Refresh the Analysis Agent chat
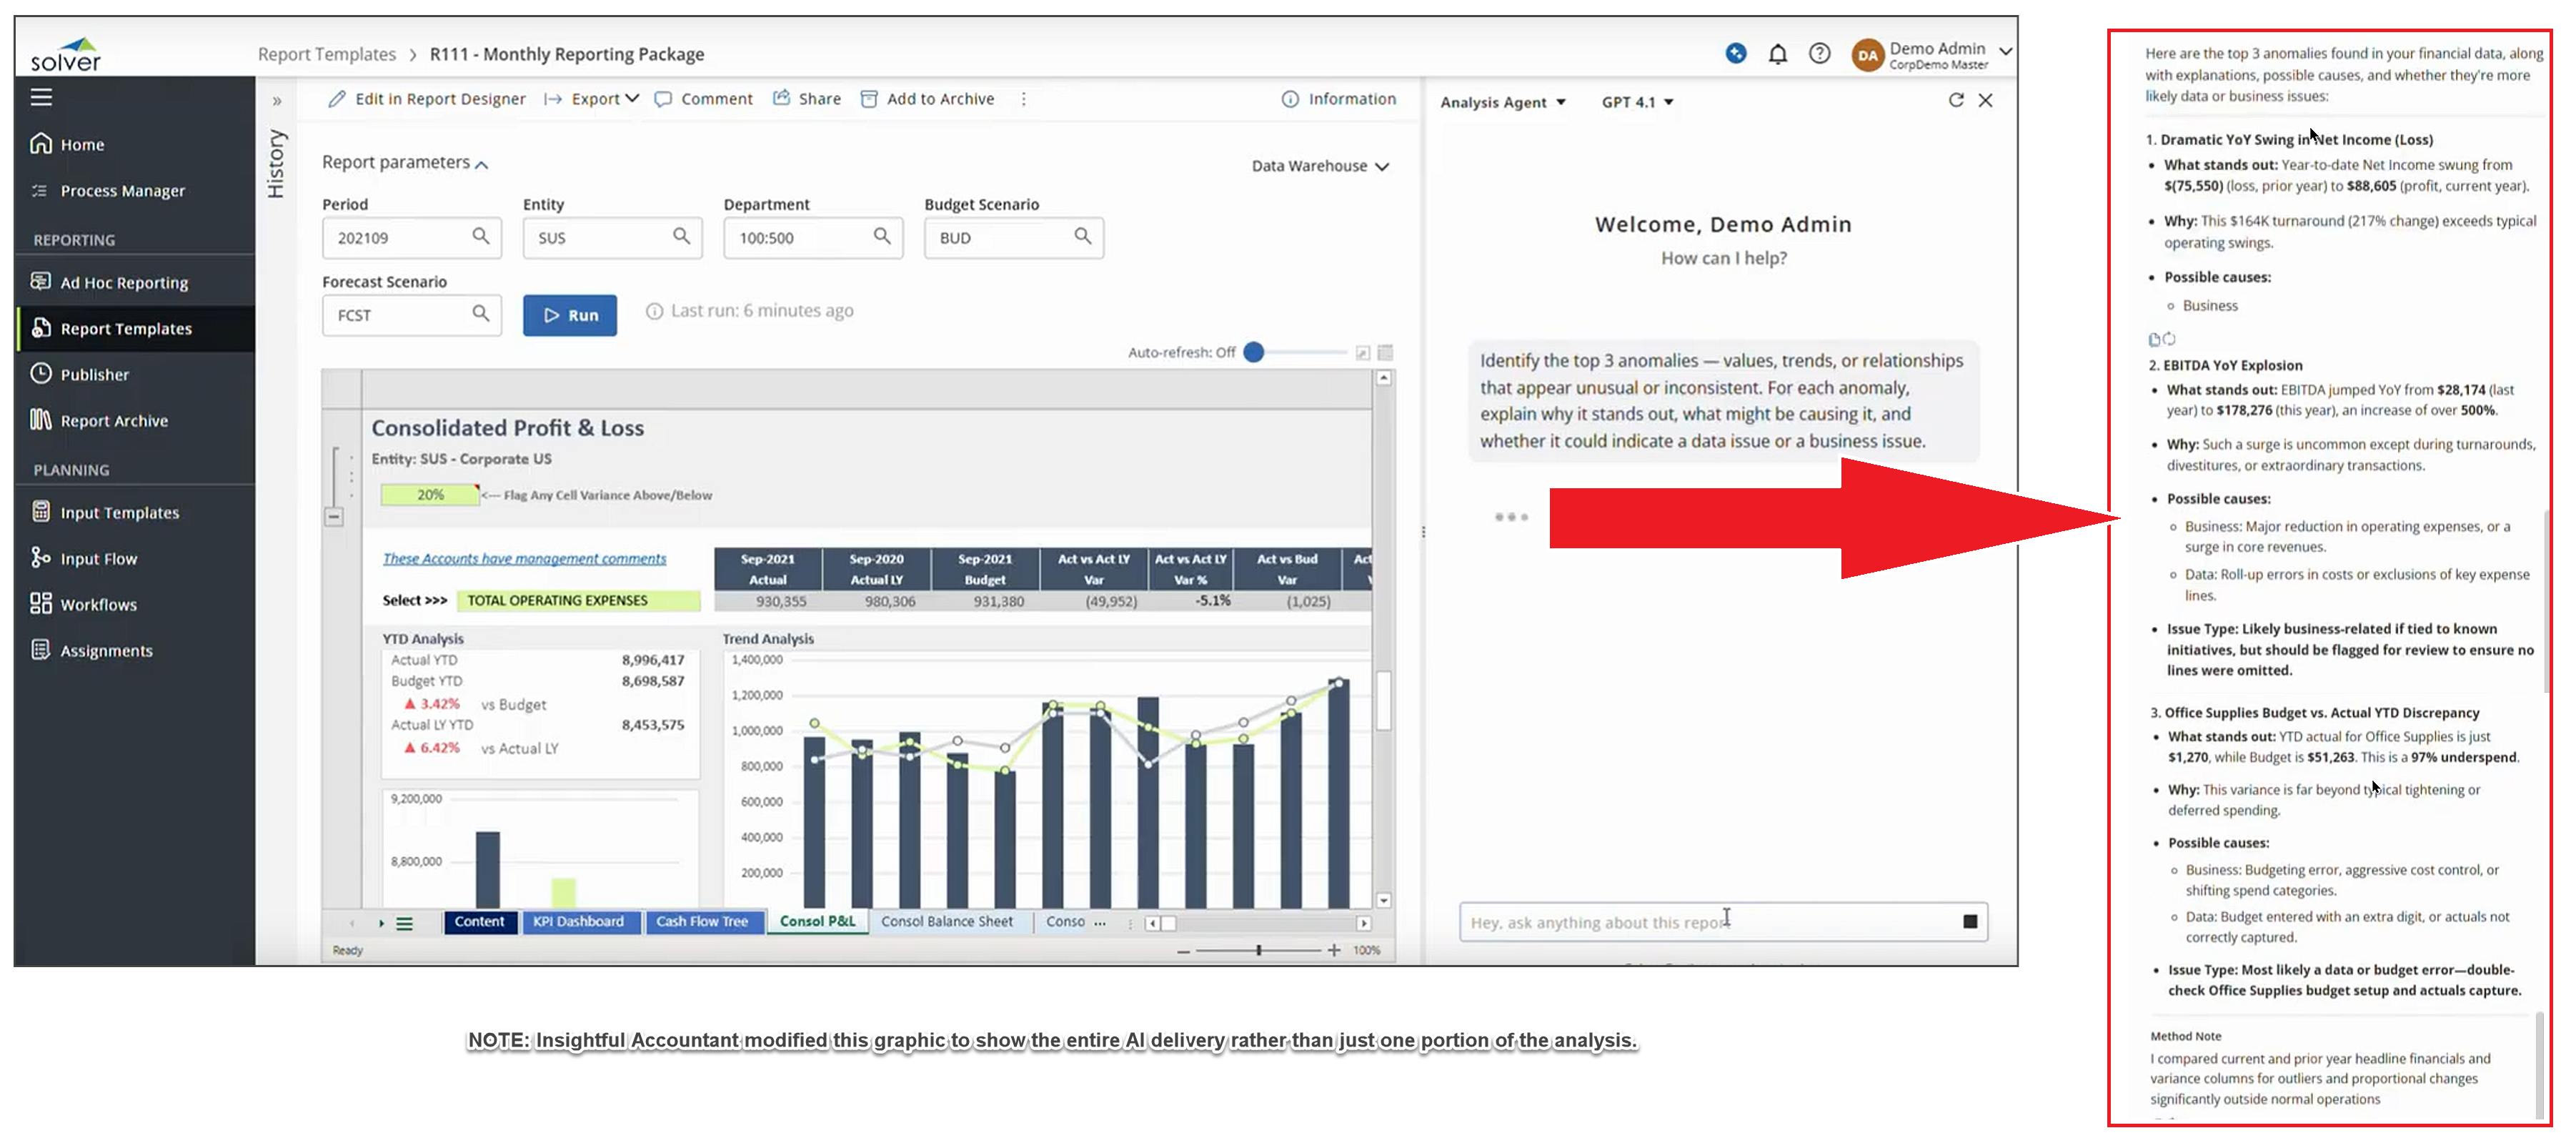The width and height of the screenshot is (2576, 1148). click(1955, 100)
